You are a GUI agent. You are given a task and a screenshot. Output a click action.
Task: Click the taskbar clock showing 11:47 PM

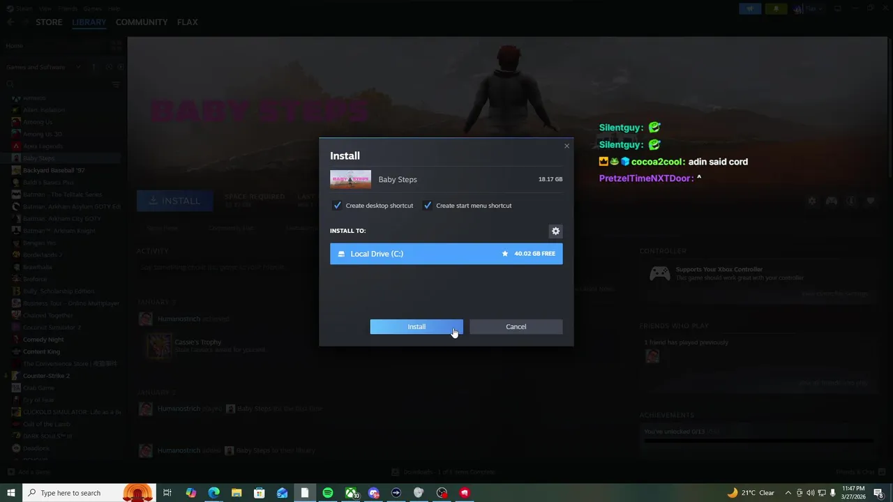(855, 493)
